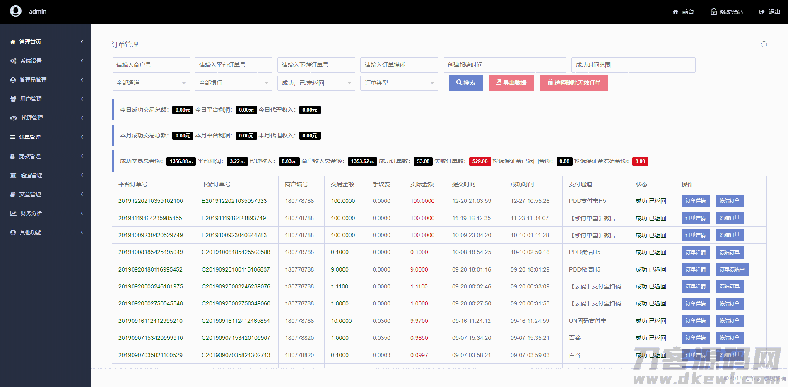This screenshot has height=387, width=788.
Task: Click the lock icon for 修改密码
Action: [713, 12]
